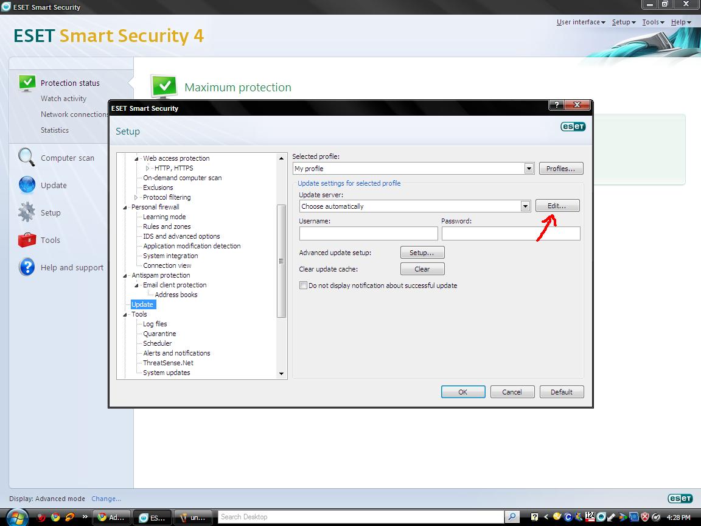Collapse Email client protection tree node
The height and width of the screenshot is (526, 701).
[x=136, y=286]
